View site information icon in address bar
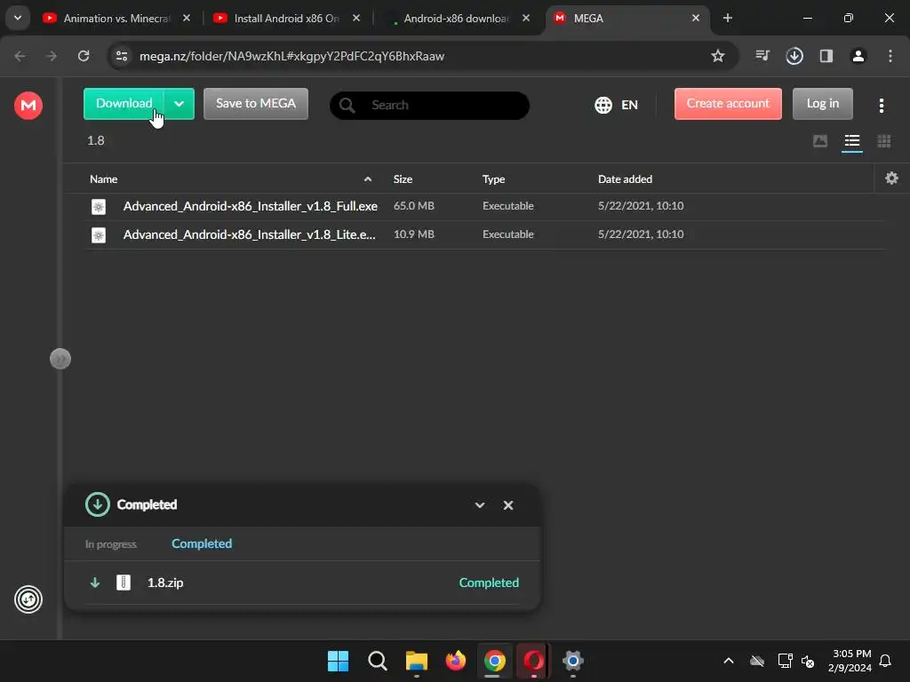 (x=122, y=56)
